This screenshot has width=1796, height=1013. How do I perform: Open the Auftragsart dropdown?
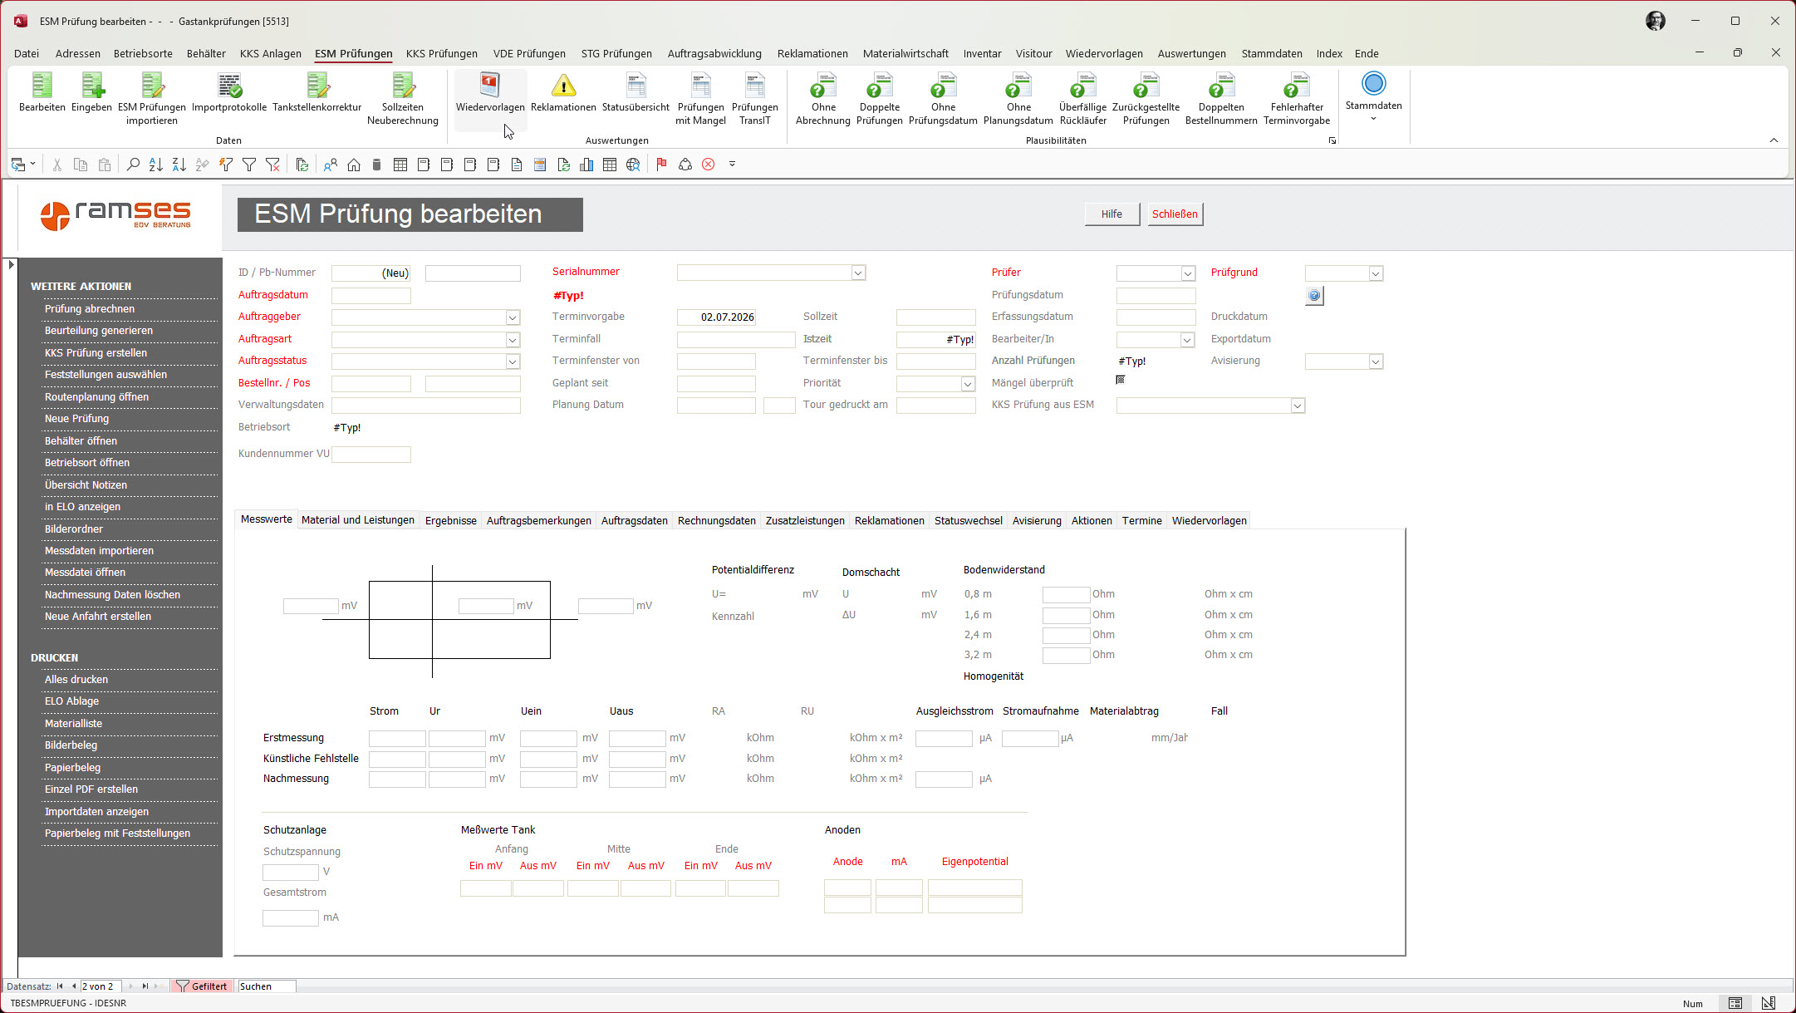(513, 340)
